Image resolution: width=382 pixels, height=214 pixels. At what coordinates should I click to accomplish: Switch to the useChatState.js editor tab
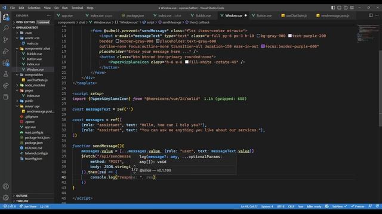pyautogui.click(x=296, y=15)
